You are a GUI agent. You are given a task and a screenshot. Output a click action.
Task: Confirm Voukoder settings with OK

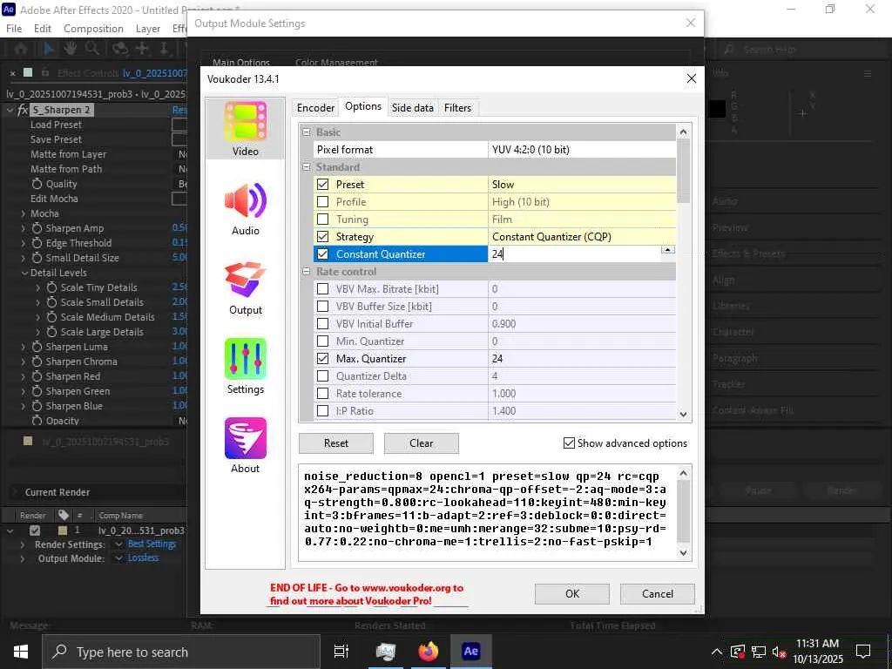[x=572, y=594]
